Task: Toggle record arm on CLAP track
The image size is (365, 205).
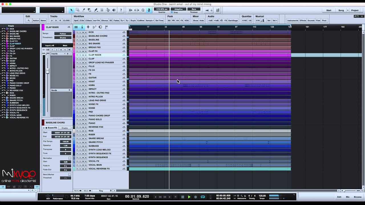Action: [83, 59]
